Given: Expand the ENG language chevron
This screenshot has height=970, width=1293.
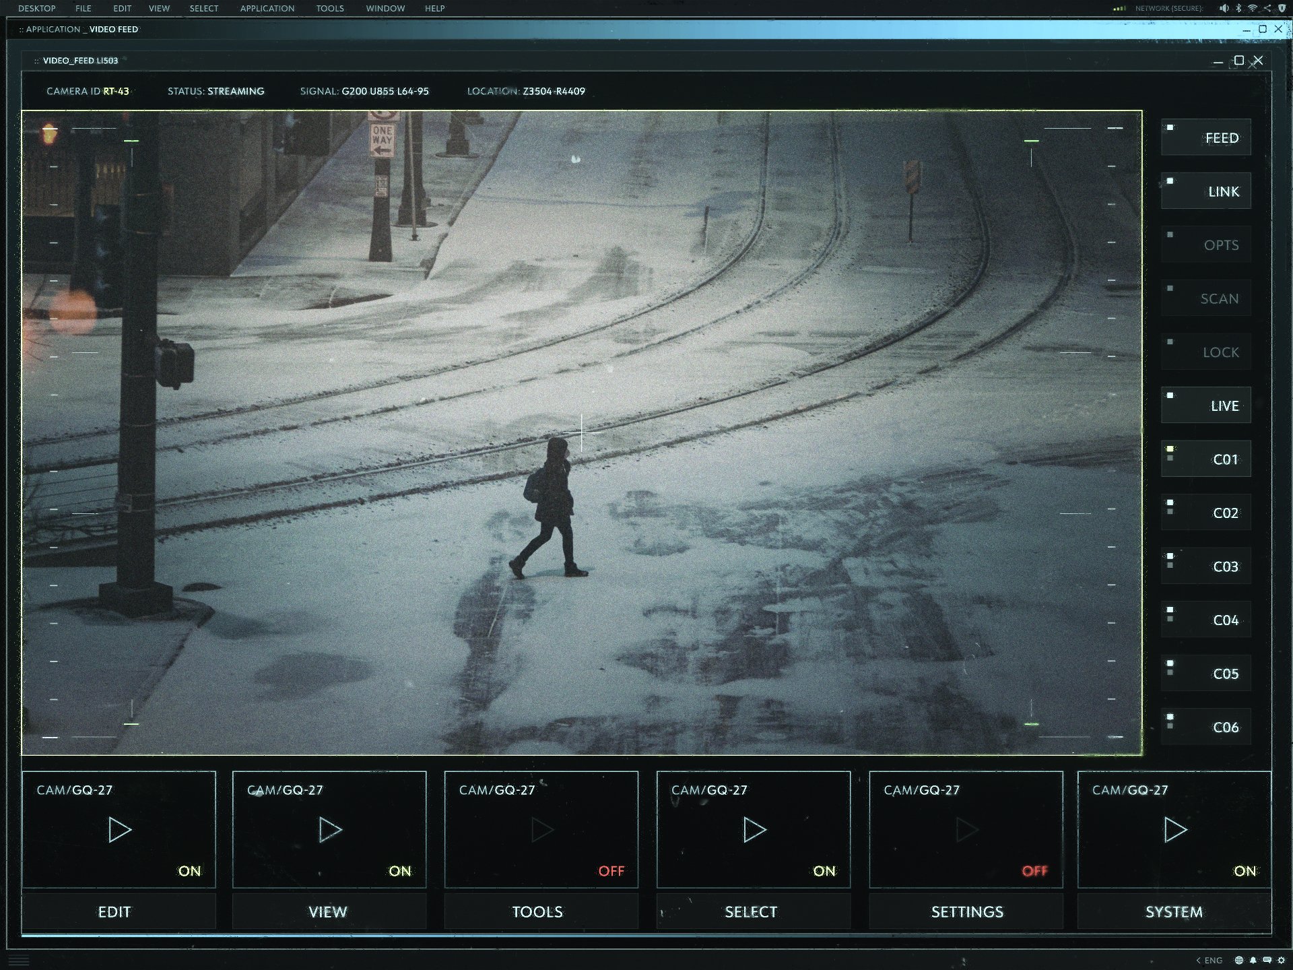Looking at the screenshot, I should tap(1199, 960).
